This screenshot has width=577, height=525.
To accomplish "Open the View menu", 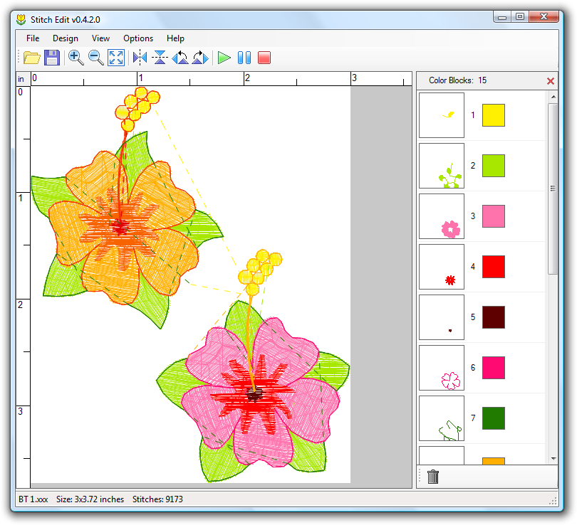I will point(100,38).
